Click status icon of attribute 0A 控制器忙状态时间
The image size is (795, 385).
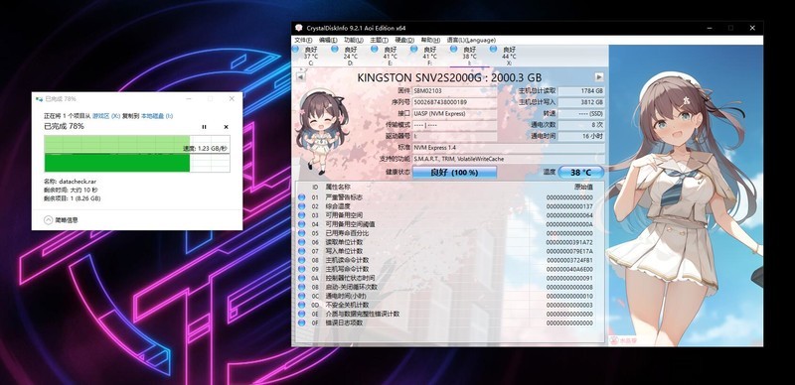(302, 278)
